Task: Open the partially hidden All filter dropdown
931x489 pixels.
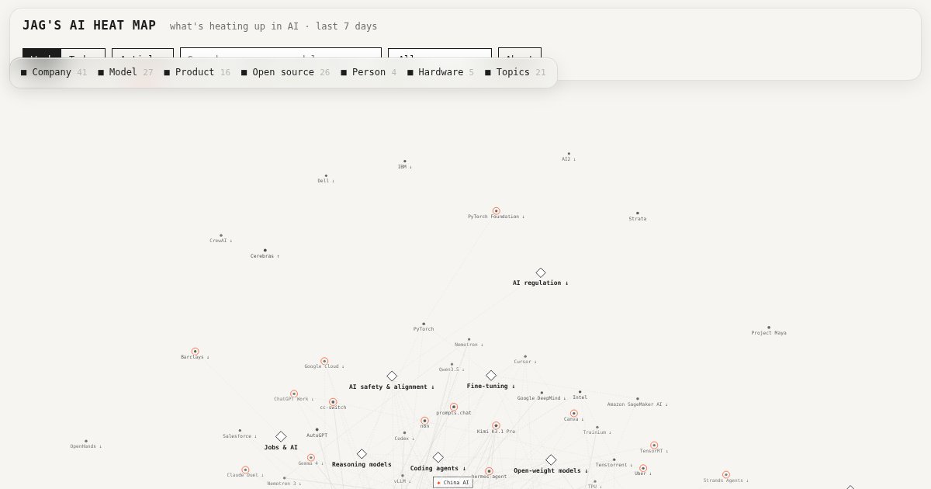Action: point(440,53)
